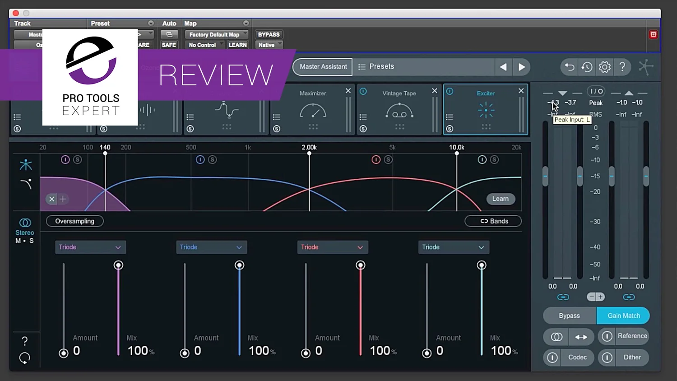Screen dimensions: 677x381
Task: Select the crossover view star icon
Action: (x=26, y=165)
